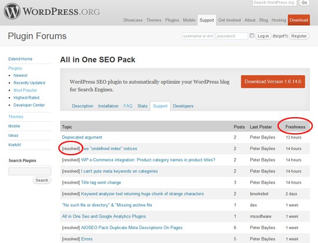Image resolution: width=318 pixels, height=243 pixels.
Task: Click the Register button
Action: click(299, 36)
